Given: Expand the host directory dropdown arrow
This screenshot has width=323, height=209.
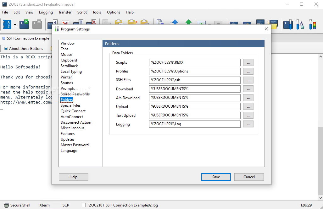Looking at the screenshot, I should [x=15, y=25].
